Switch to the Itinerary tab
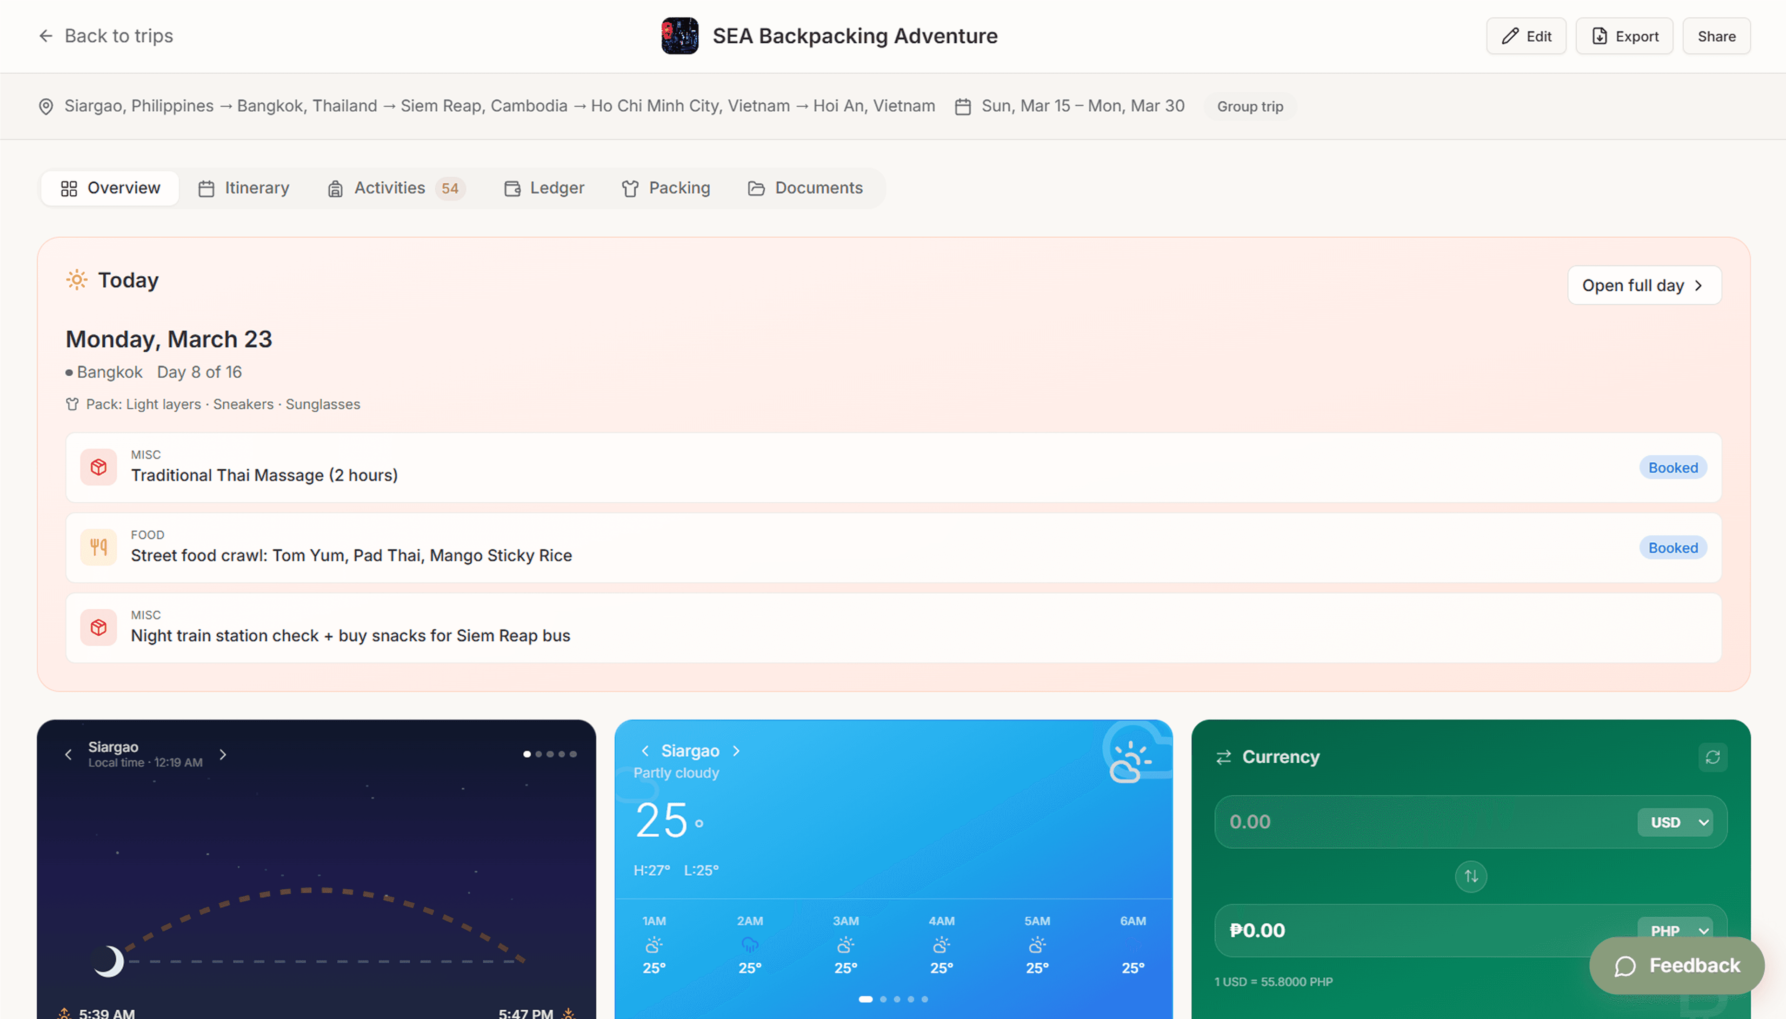The image size is (1786, 1019). click(244, 188)
